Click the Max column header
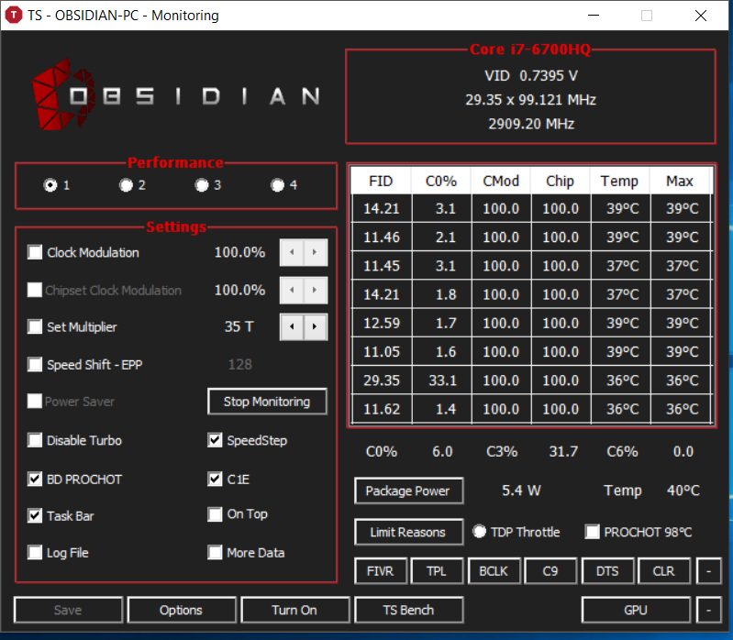 tap(680, 181)
